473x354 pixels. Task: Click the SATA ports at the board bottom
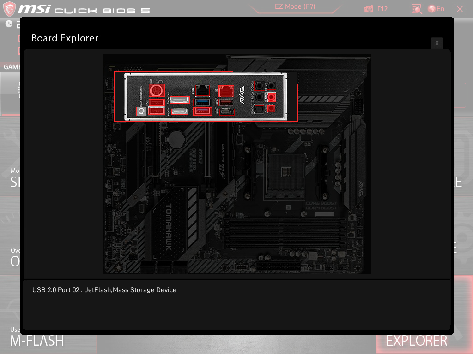tap(164, 267)
